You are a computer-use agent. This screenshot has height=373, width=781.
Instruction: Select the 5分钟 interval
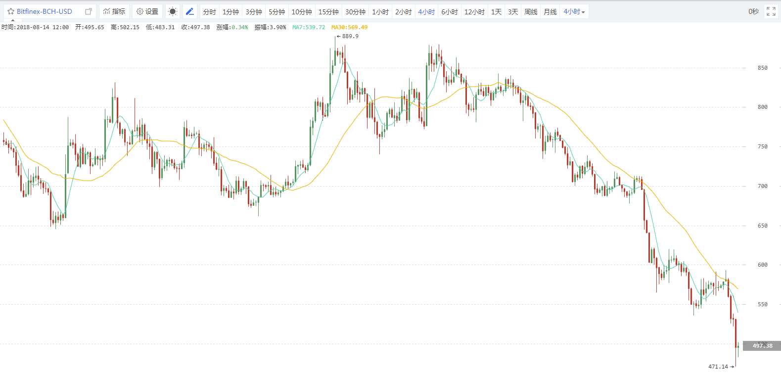(277, 12)
